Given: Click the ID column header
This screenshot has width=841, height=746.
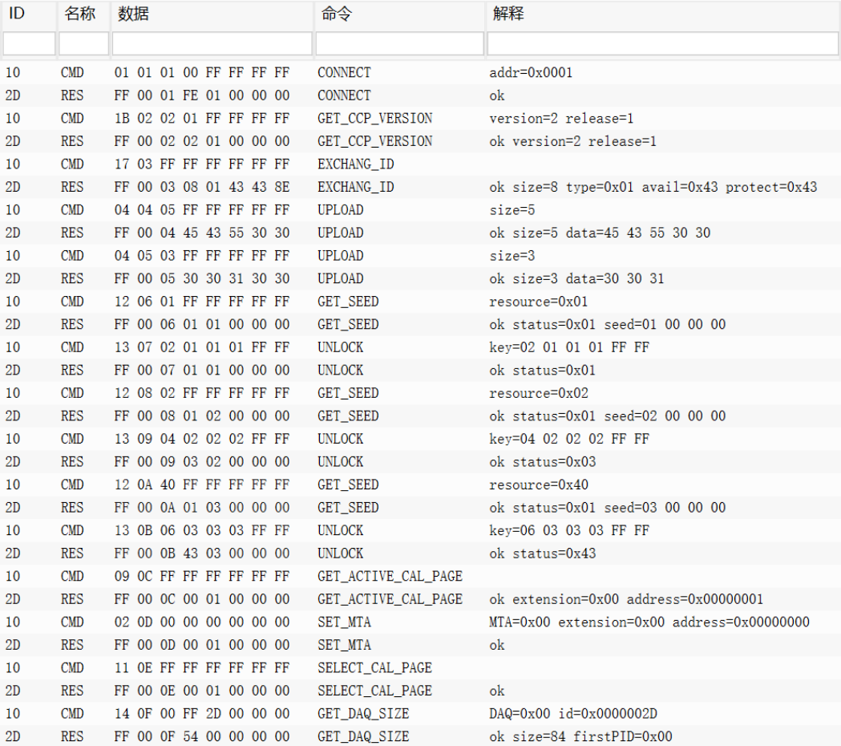Looking at the screenshot, I should point(17,14).
